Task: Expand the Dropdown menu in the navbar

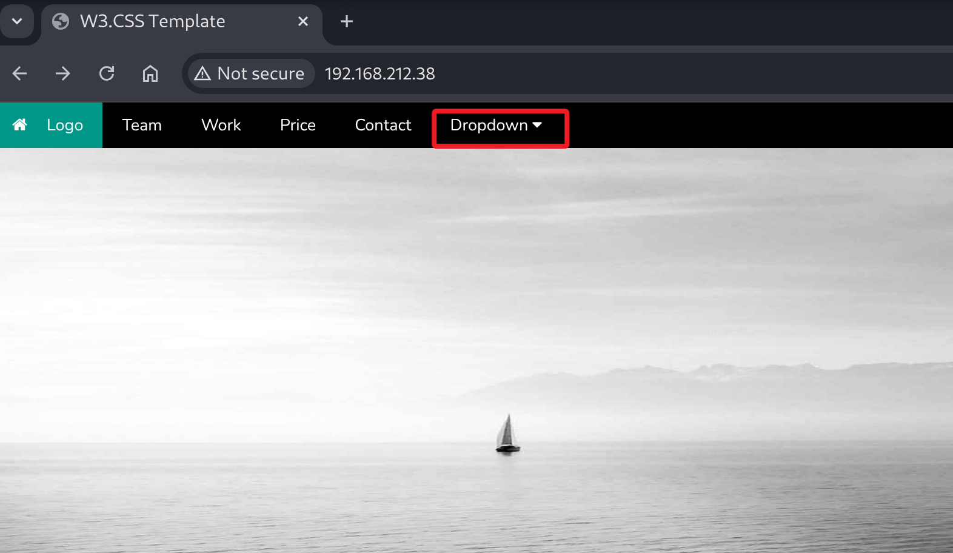Action: click(489, 126)
